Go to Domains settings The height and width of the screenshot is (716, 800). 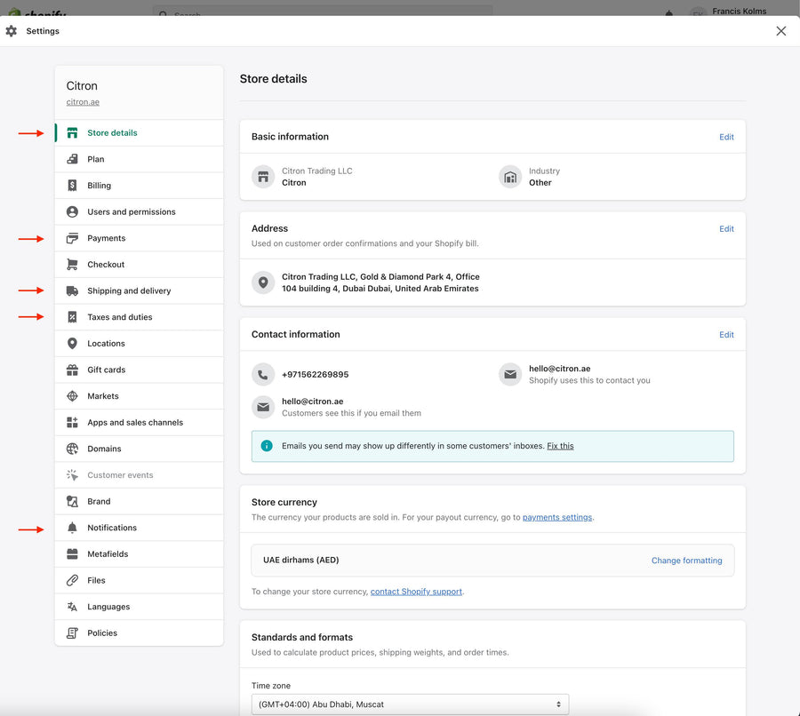pos(140,449)
